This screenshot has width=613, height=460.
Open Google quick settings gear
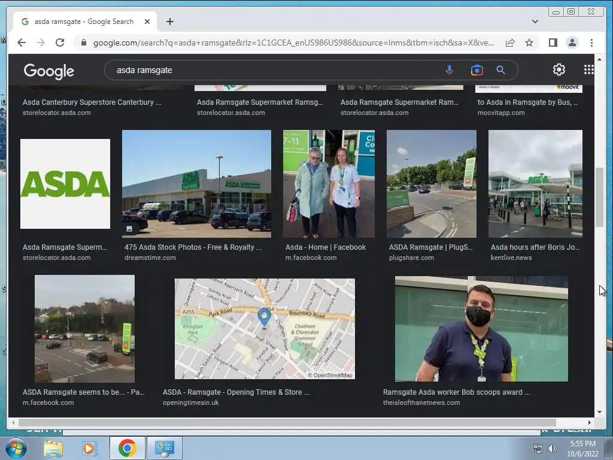point(559,69)
